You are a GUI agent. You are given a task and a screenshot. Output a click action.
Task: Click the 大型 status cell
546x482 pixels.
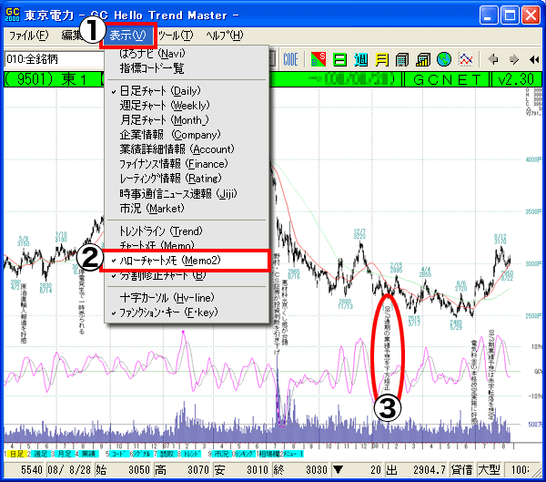click(x=490, y=470)
